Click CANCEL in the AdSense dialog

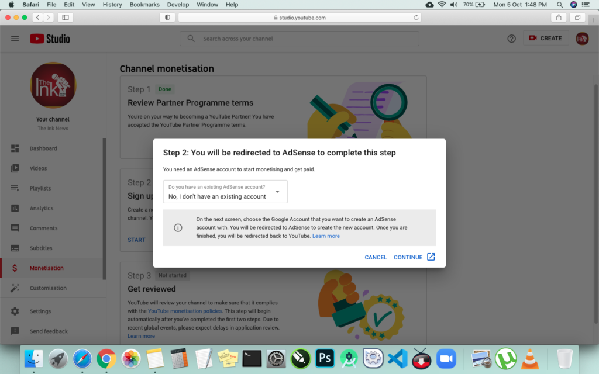(x=376, y=257)
